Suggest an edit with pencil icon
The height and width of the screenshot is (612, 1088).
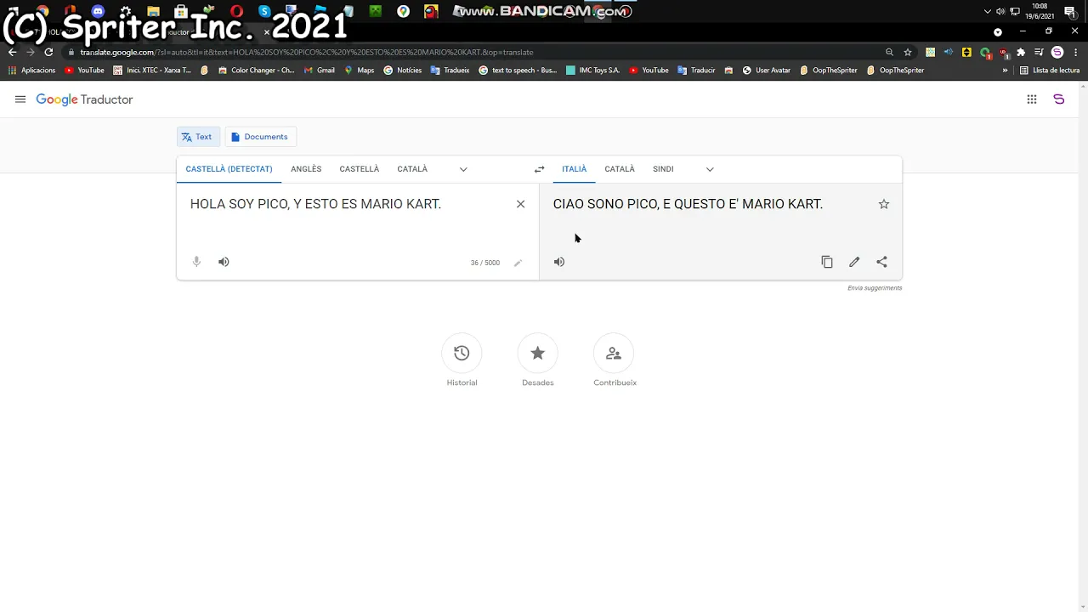[x=854, y=262]
